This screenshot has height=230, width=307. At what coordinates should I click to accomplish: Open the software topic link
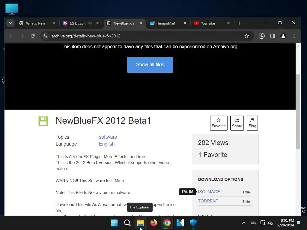pyautogui.click(x=108, y=137)
